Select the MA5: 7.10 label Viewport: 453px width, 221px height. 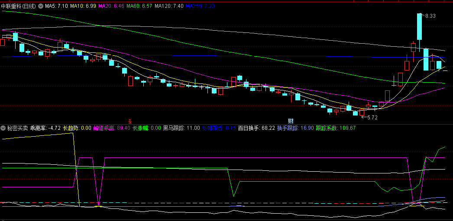56,6
